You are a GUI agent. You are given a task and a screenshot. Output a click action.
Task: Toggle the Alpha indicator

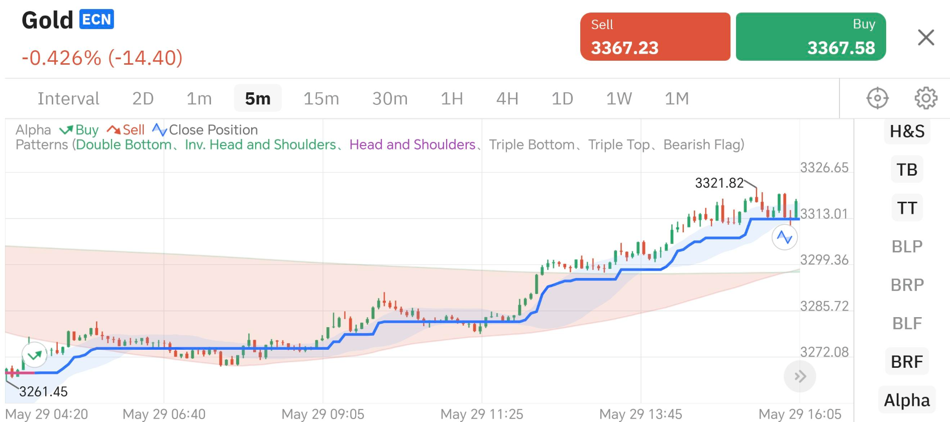(x=907, y=400)
